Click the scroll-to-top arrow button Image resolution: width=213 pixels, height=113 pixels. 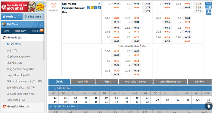pyautogui.click(x=208, y=106)
